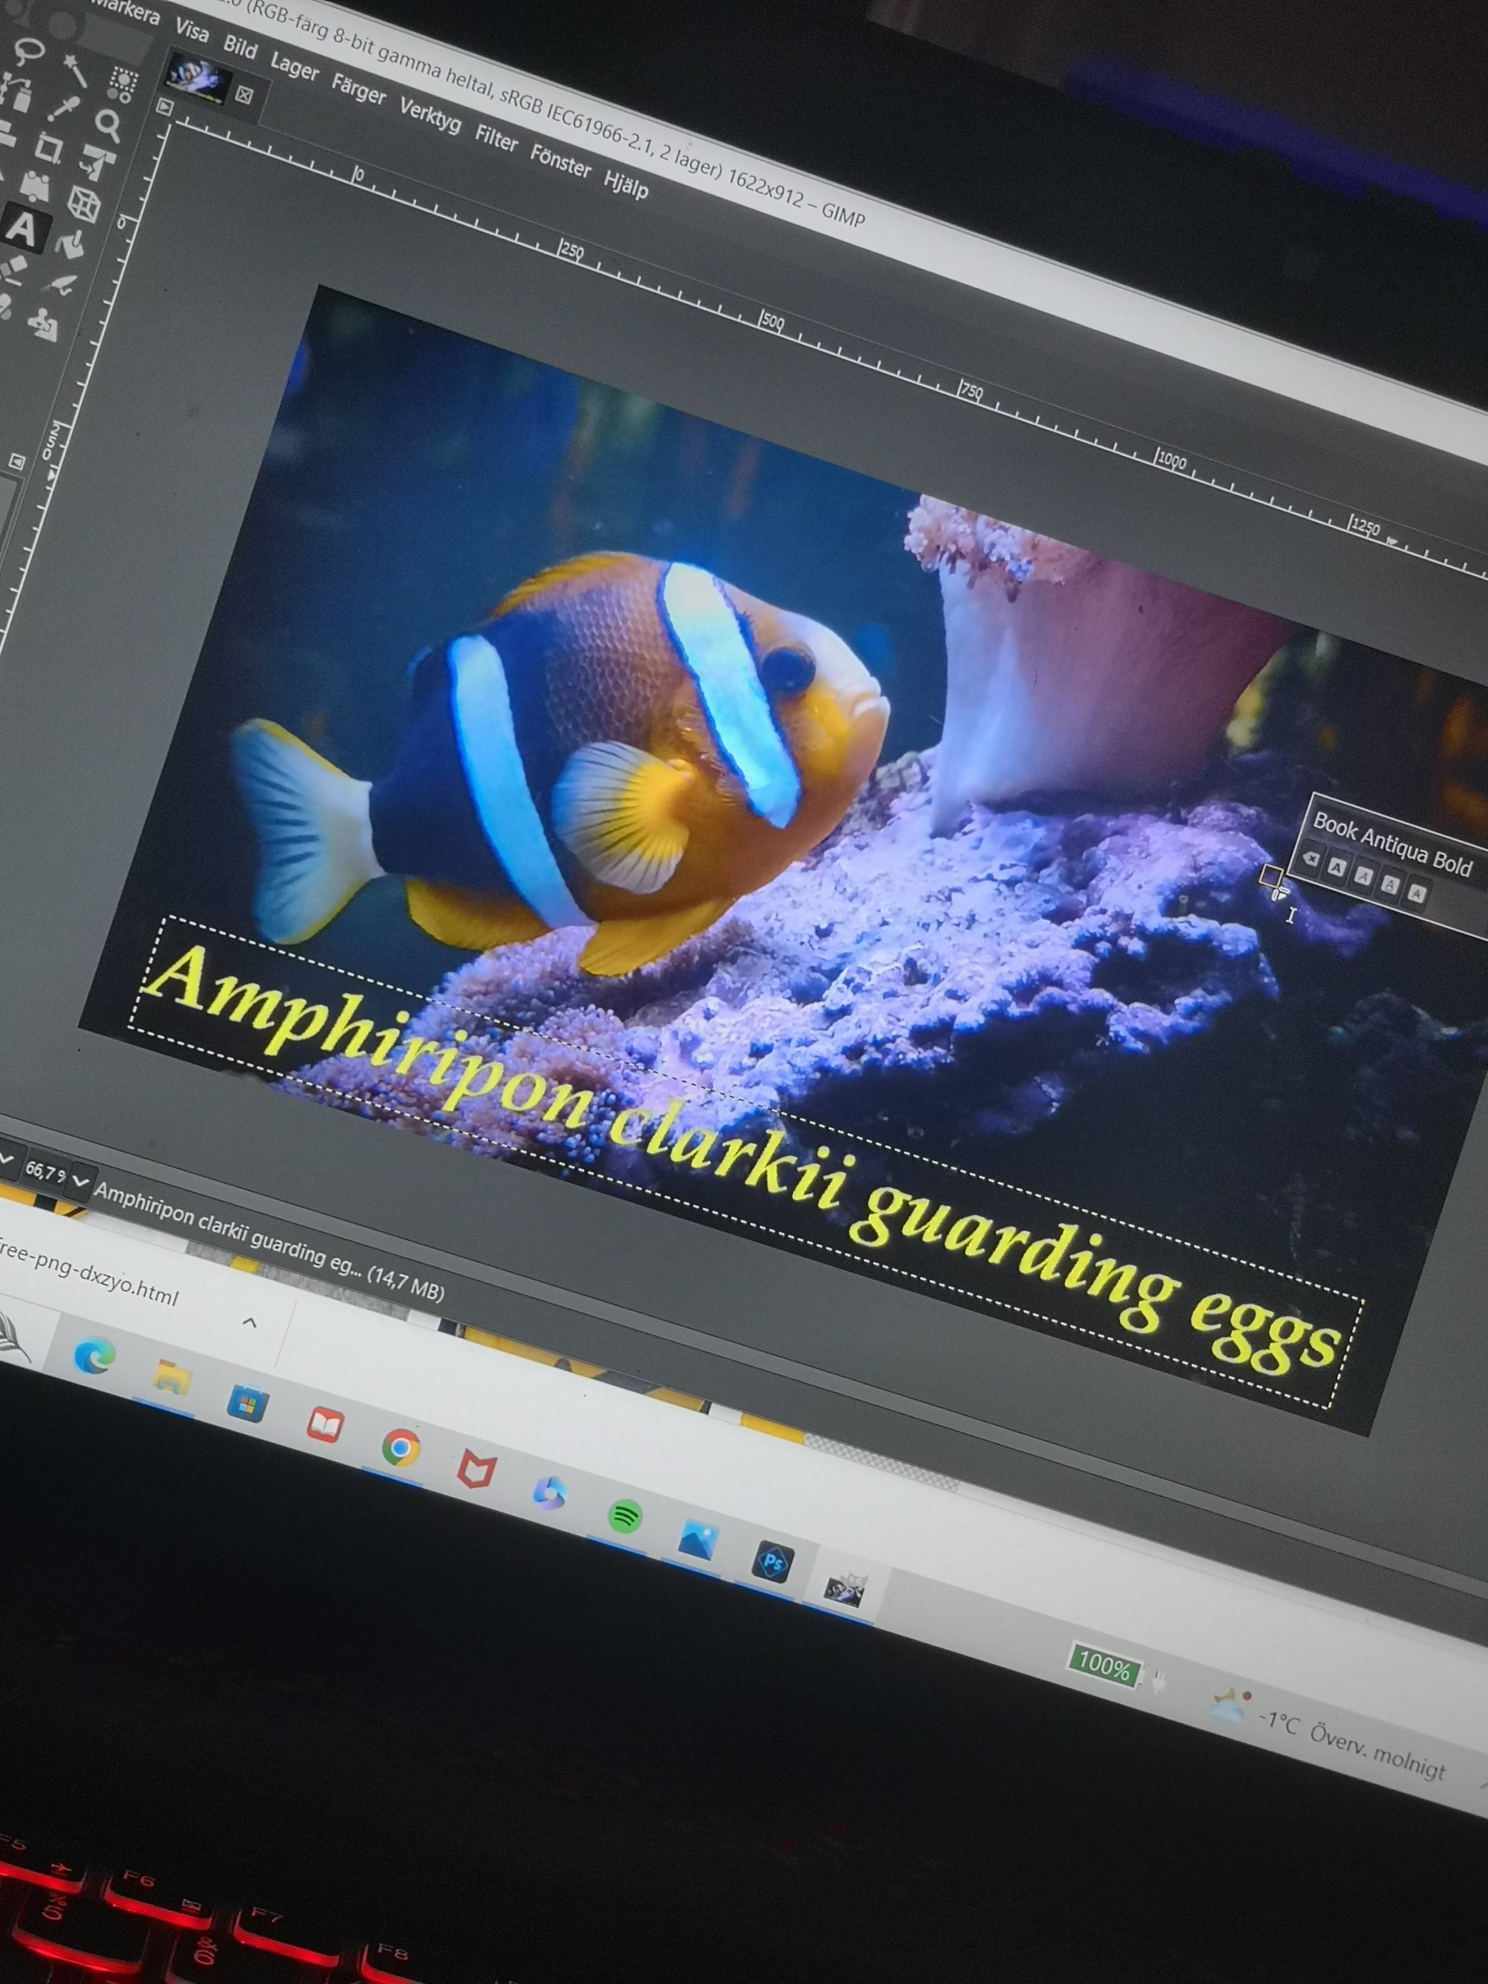Switch to Google Chrome in taskbar
1488x1984 pixels.
pyautogui.click(x=400, y=1448)
